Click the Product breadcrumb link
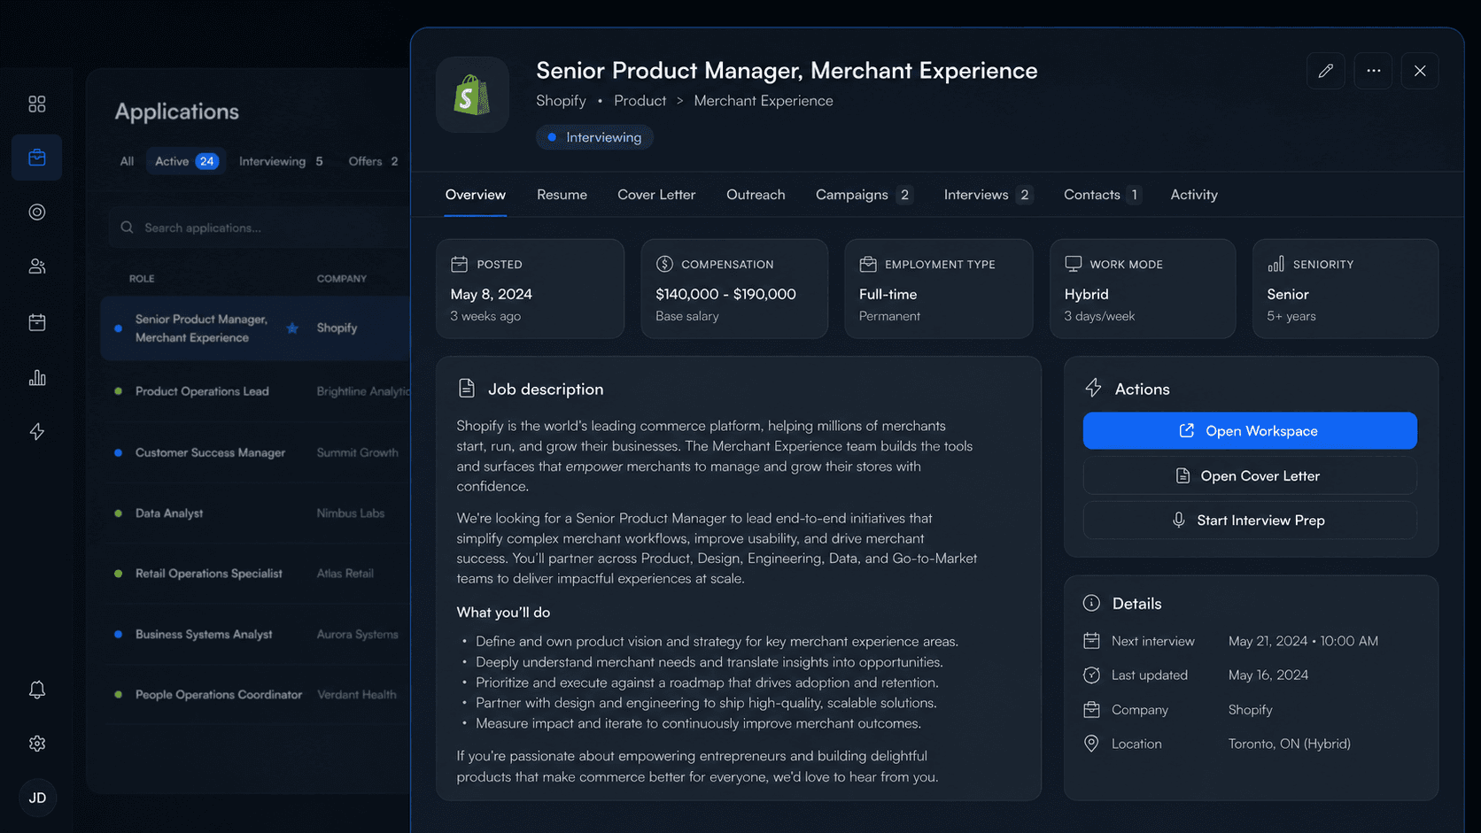This screenshot has width=1481, height=833. pos(640,101)
